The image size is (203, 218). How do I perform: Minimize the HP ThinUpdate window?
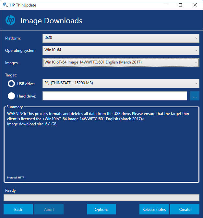coord(166,5)
